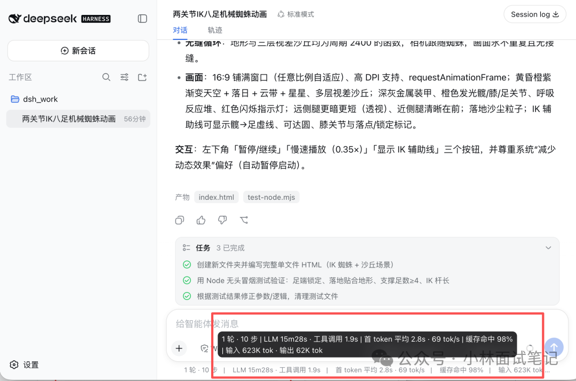Collapse the sidebar panel icon
This screenshot has height=381, width=576.
pos(142,19)
